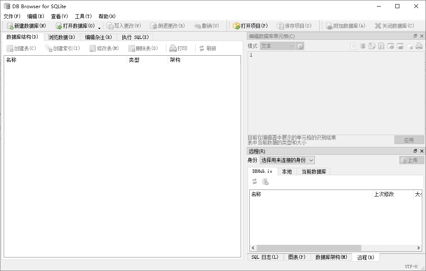Viewport: 426px width, 271px height.
Task: Open the 工具(T) menu
Action: 83,16
